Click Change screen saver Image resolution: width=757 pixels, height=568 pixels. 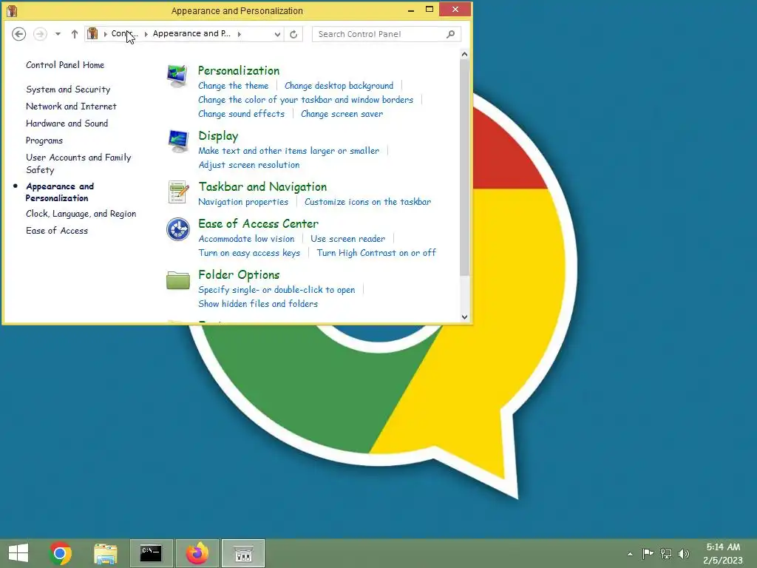click(342, 113)
